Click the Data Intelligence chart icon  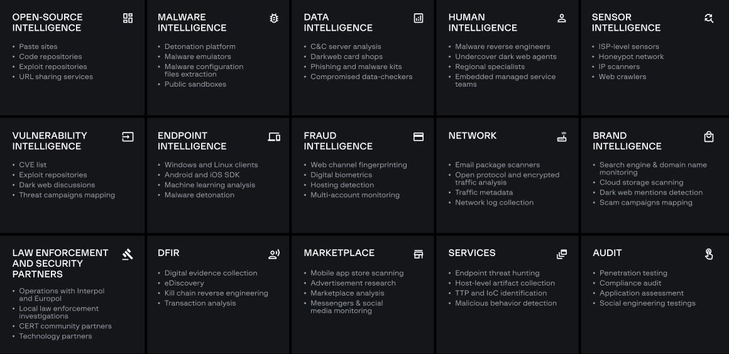[419, 18]
